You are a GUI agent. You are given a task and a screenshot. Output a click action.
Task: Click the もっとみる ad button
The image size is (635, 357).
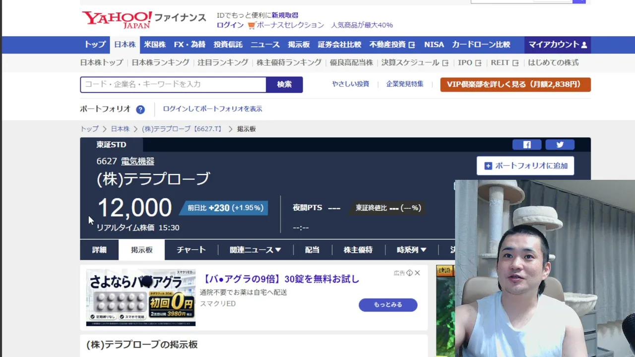tap(388, 305)
